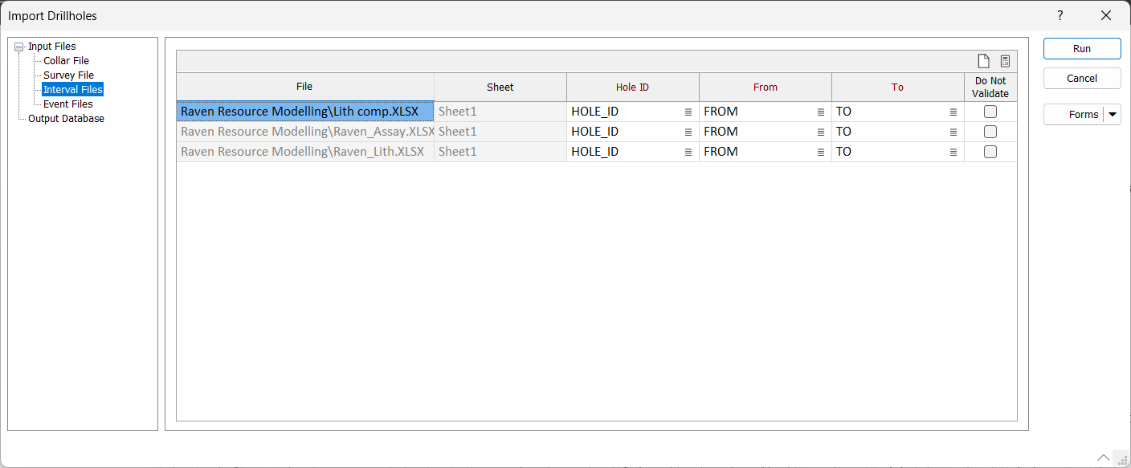Collapse the Input Files tree node

pos(19,47)
